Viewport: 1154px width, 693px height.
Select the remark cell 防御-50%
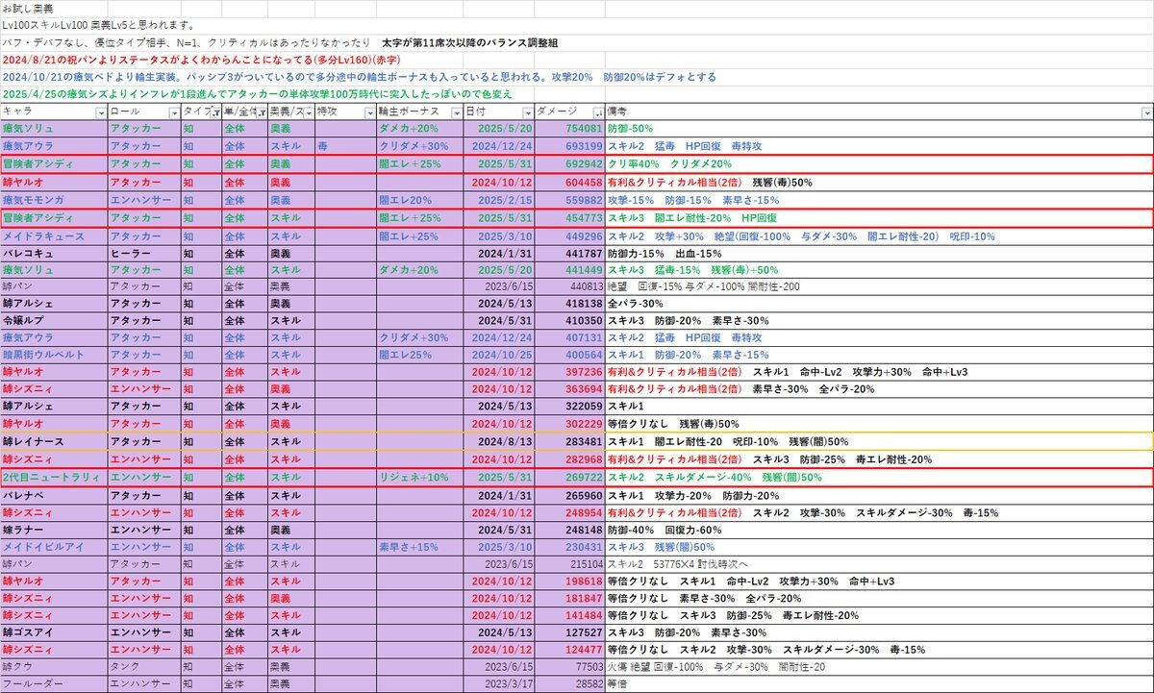[x=879, y=129]
